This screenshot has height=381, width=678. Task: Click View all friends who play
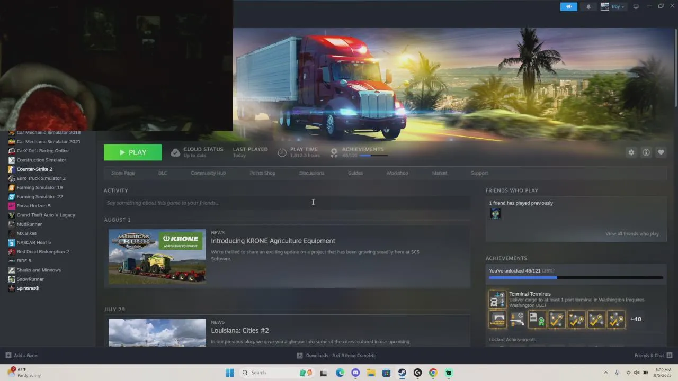(x=632, y=234)
